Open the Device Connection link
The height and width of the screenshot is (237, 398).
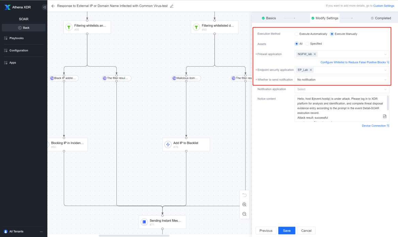(376, 126)
